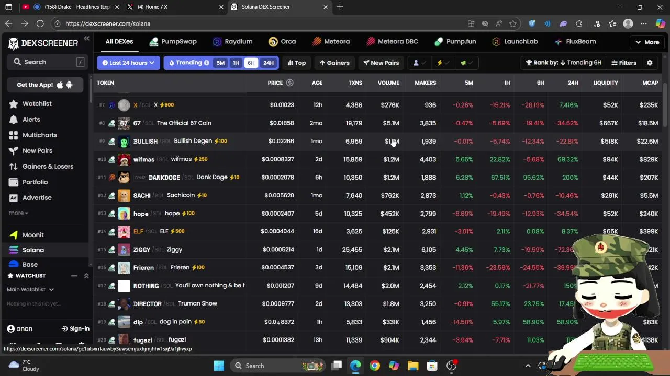Open the ZIGGY token row
The width and height of the screenshot is (670, 376).
coord(378,250)
